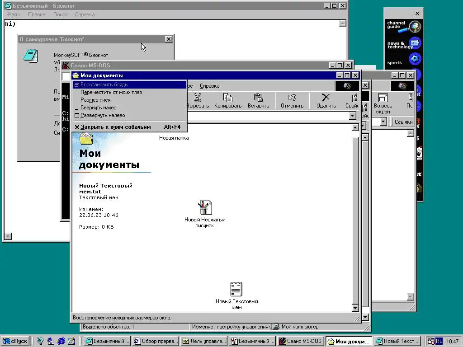
Task: Choose the Закрыть Alt+F4 entry in system menu
Action: tap(130, 127)
